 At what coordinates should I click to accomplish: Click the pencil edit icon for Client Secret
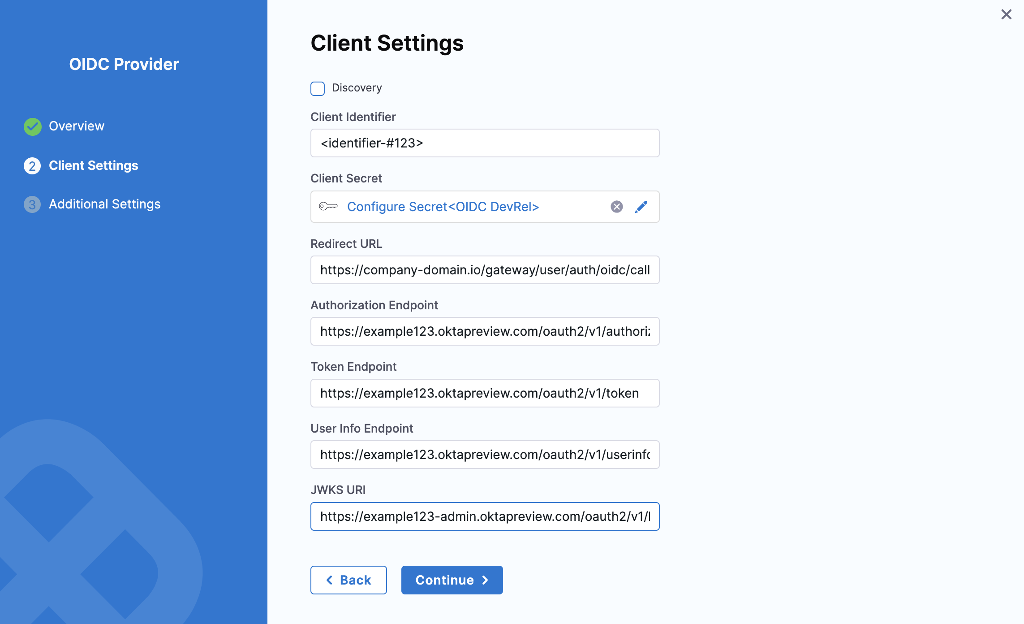point(641,207)
